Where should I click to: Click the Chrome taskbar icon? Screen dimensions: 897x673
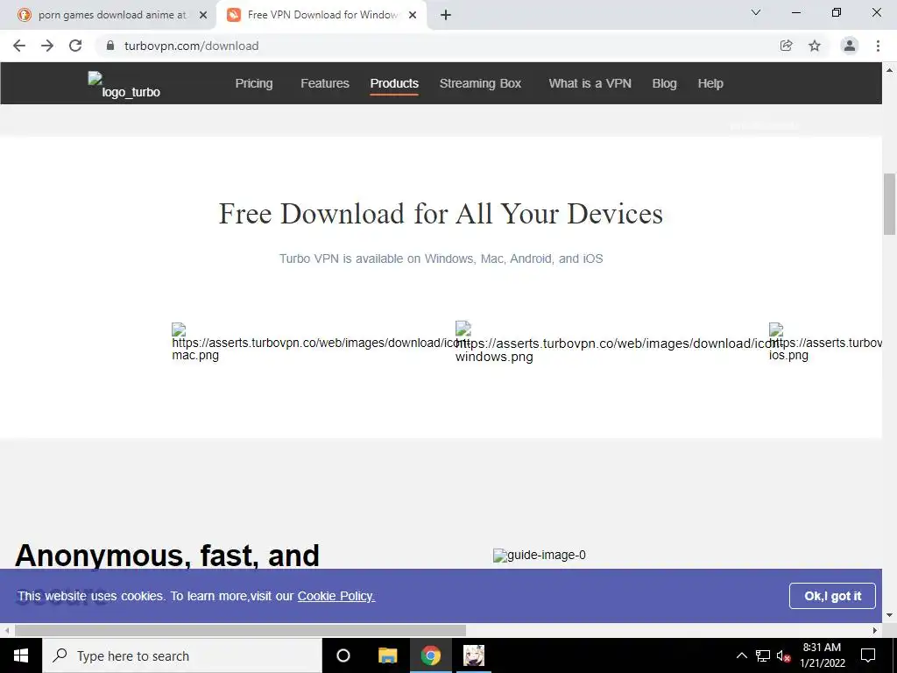pos(431,655)
